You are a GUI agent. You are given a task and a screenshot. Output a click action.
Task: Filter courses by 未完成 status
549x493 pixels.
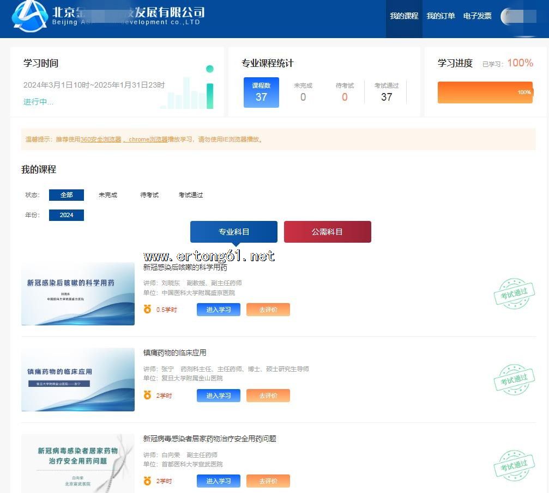[x=108, y=195]
